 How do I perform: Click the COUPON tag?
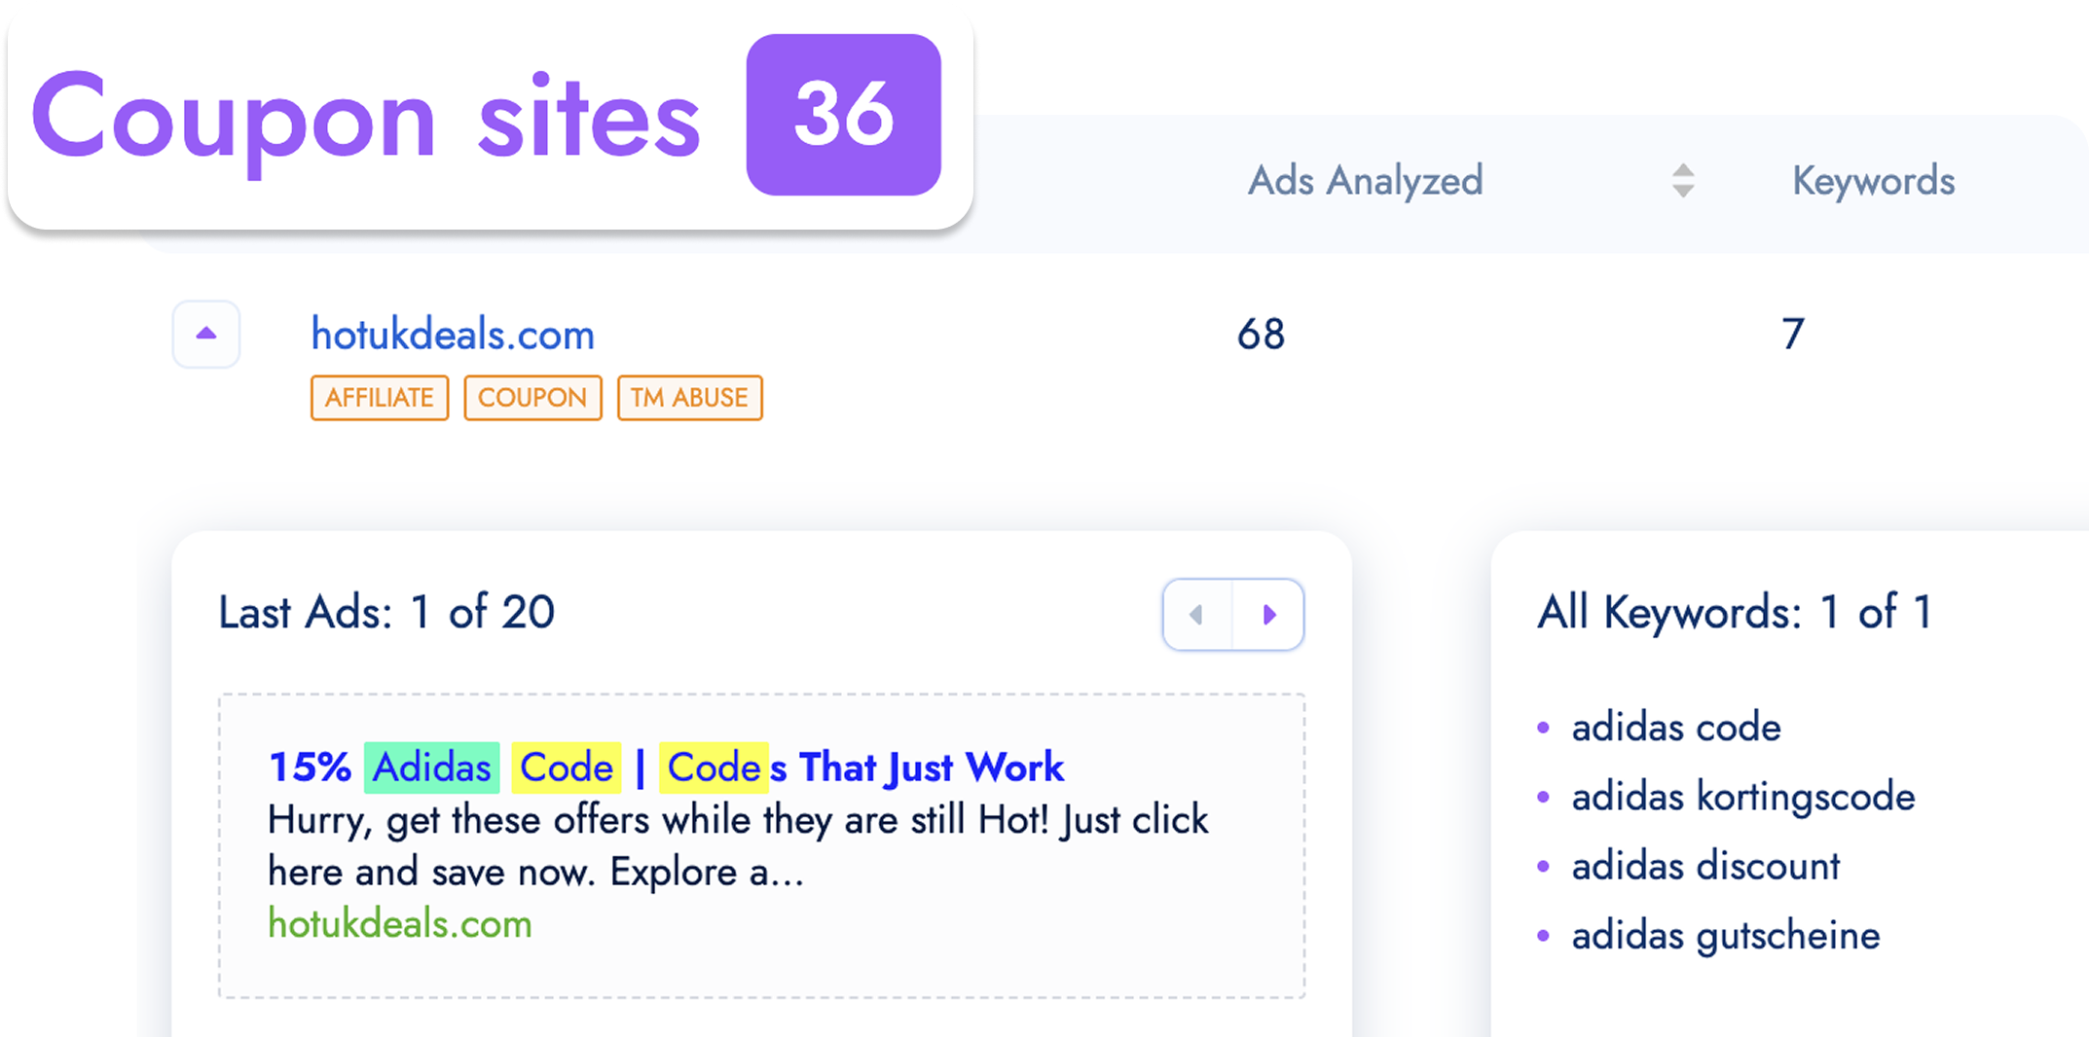[532, 398]
